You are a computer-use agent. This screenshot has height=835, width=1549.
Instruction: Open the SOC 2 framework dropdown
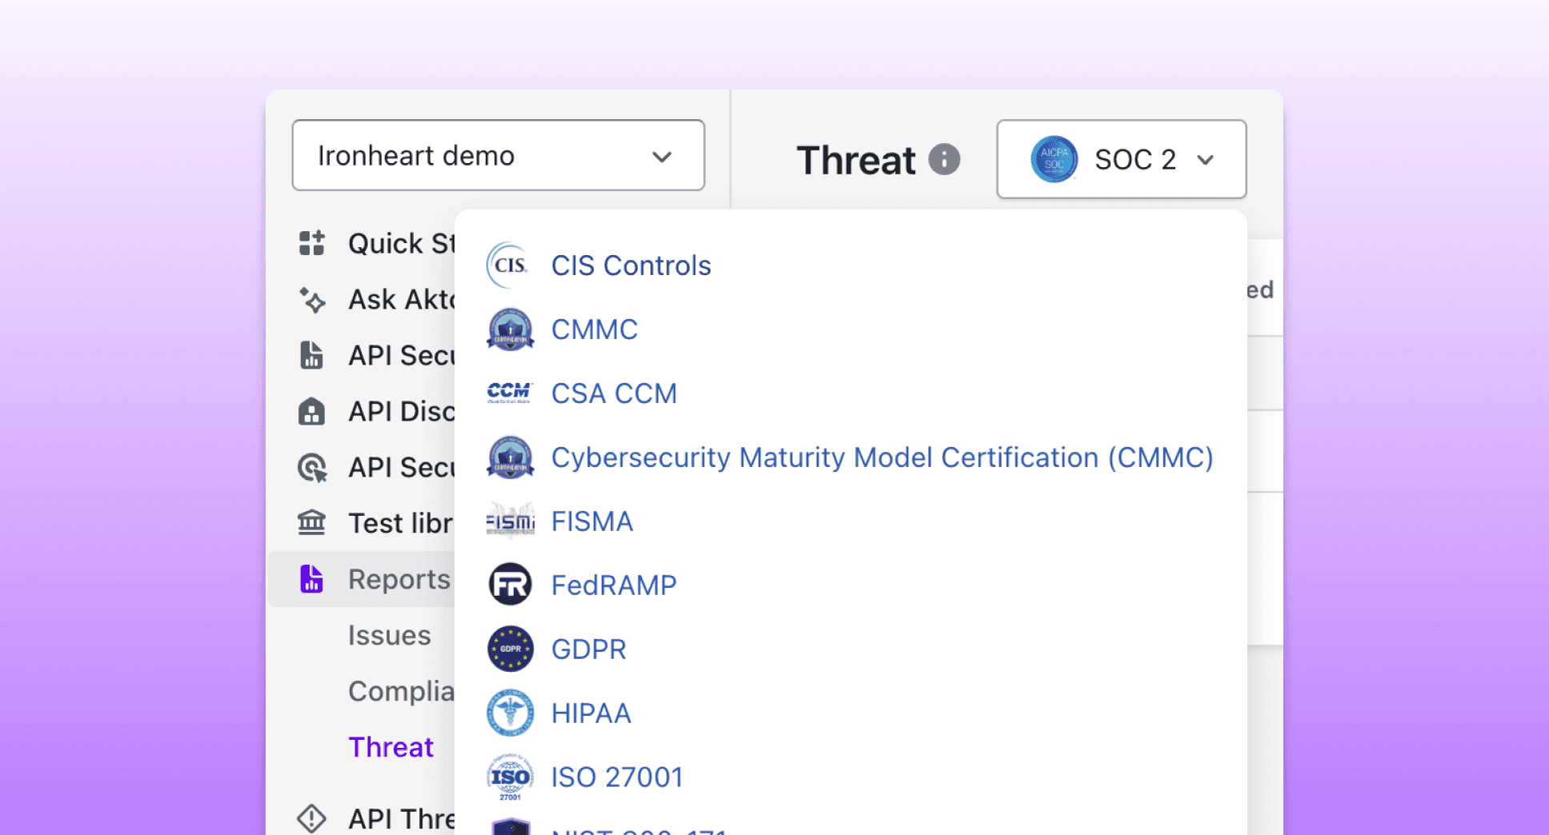(1121, 159)
